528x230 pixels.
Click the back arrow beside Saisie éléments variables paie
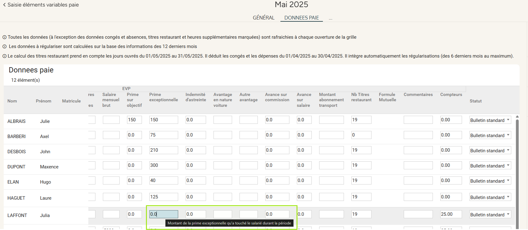[4, 5]
